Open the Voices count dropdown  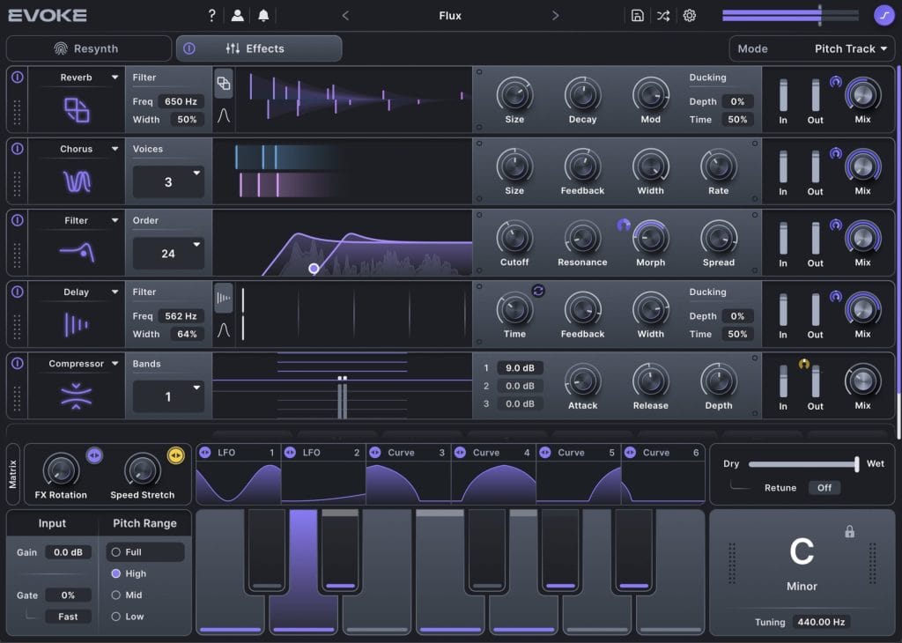pos(168,181)
